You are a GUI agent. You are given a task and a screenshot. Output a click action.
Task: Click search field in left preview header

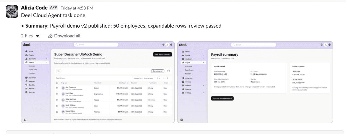[96, 45]
